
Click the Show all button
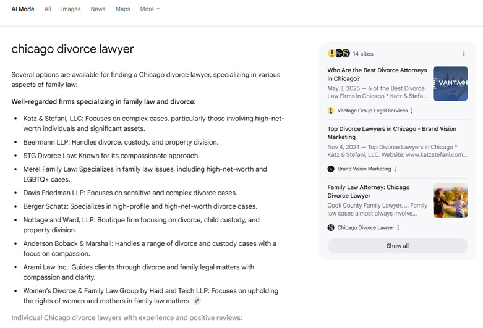coord(398,246)
